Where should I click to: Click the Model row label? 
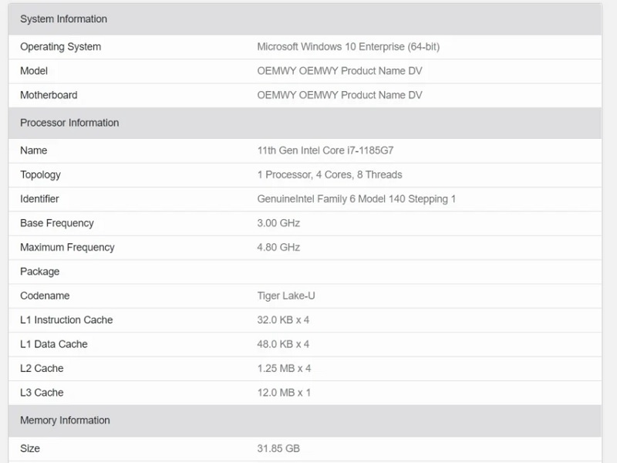click(34, 71)
